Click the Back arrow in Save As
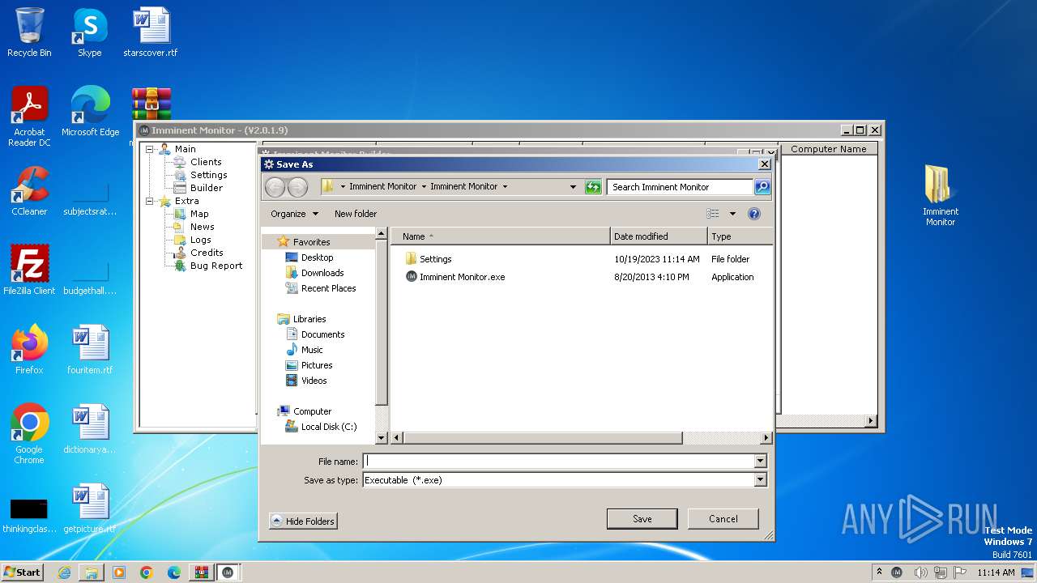This screenshot has height=583, width=1037. (x=275, y=187)
